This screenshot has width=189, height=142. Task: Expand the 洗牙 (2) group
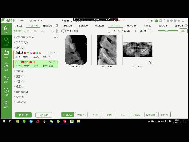(14, 76)
